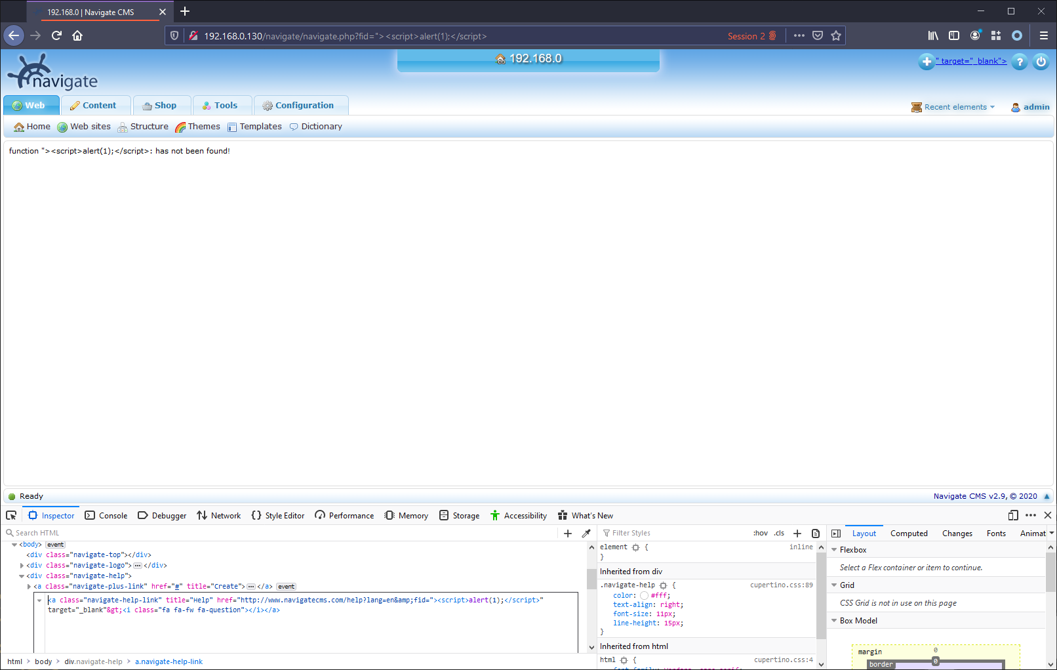This screenshot has width=1057, height=670.
Task: Show the browser sidebars icon
Action: tap(954, 36)
